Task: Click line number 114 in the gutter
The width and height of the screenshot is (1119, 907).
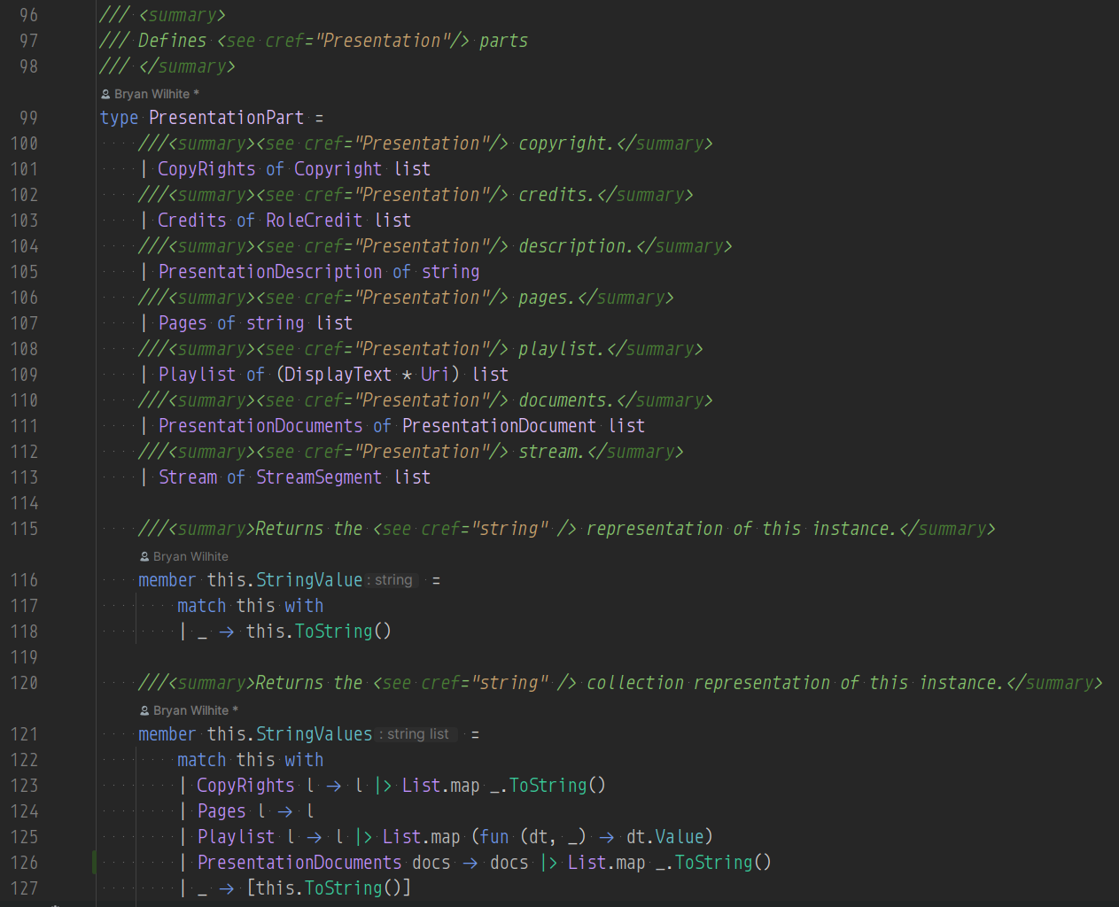Action: (x=24, y=503)
